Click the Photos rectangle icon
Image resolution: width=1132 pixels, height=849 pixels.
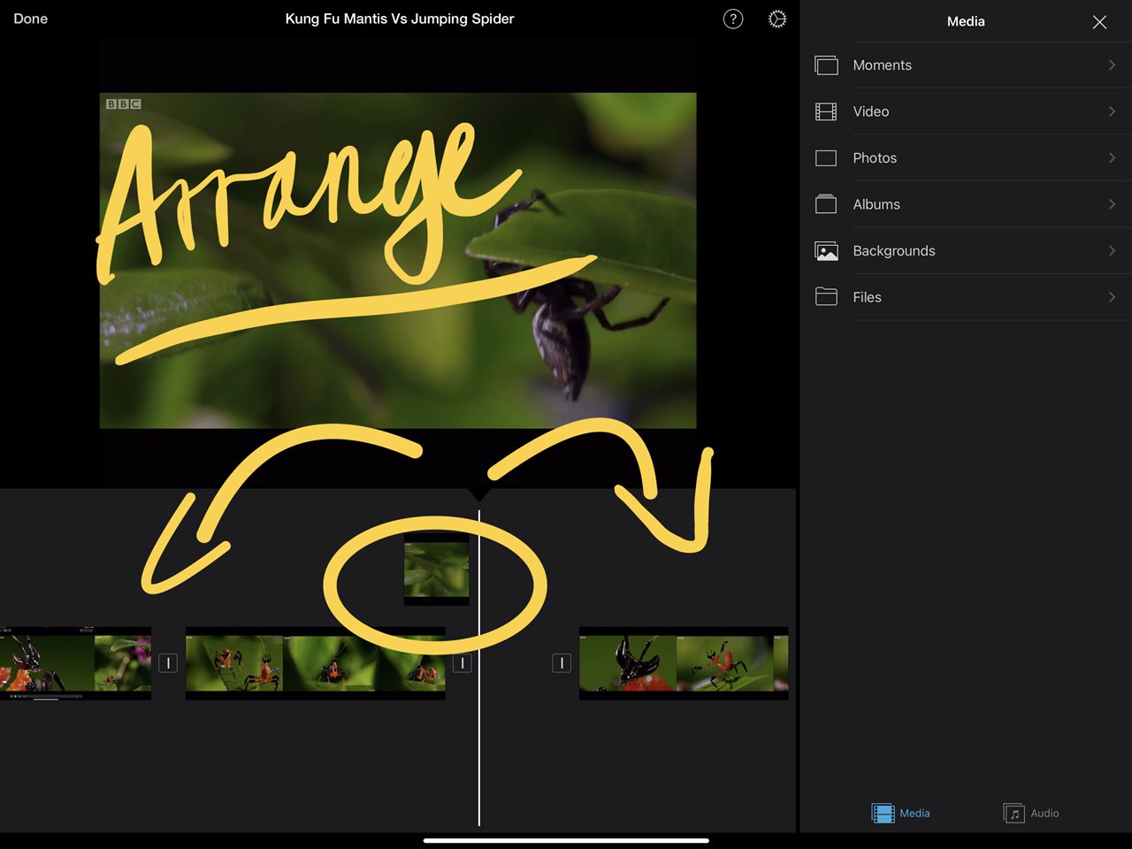(x=826, y=158)
